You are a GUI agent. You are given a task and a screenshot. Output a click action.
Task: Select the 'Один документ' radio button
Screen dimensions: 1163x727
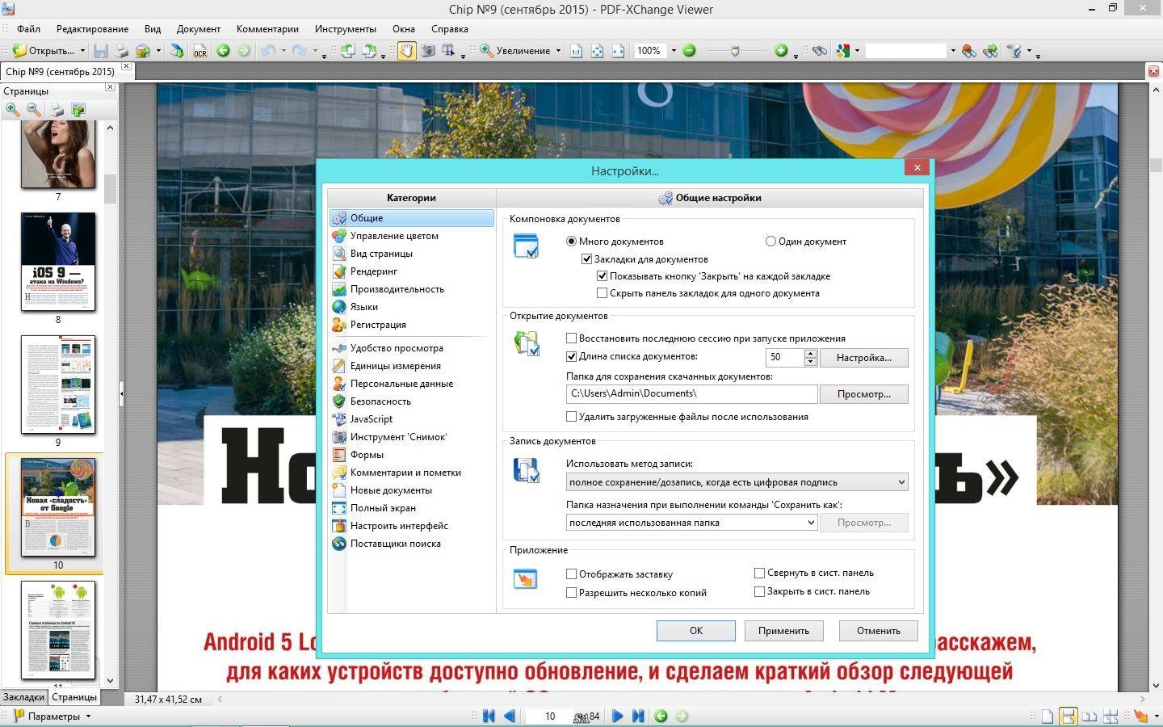coord(770,242)
